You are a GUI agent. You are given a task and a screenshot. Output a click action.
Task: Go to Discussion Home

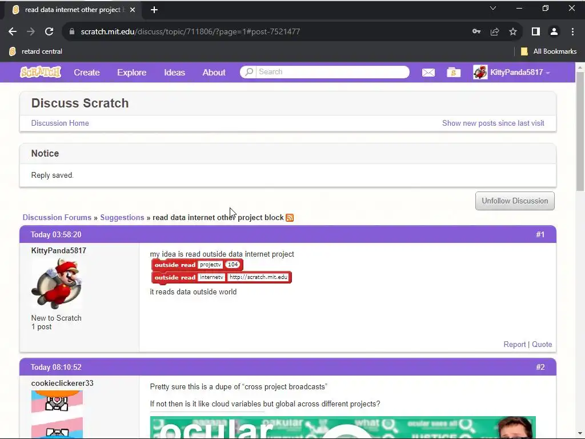click(x=60, y=123)
